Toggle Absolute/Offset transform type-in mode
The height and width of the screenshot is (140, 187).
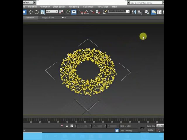[72, 126]
